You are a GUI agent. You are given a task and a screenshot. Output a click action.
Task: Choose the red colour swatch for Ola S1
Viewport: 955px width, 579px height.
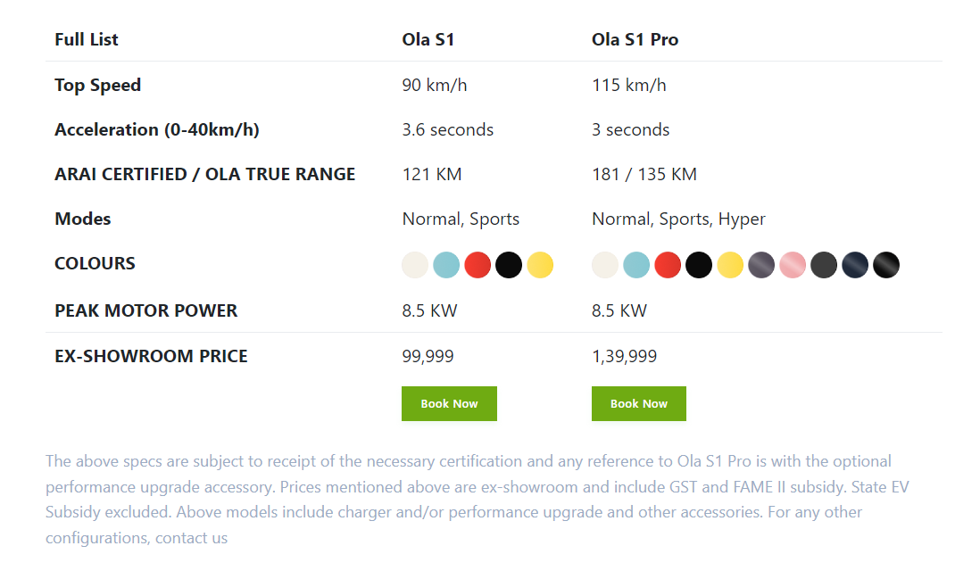477,265
